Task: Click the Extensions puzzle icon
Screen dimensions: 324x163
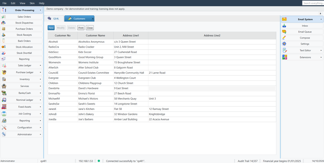Action: click(x=285, y=57)
